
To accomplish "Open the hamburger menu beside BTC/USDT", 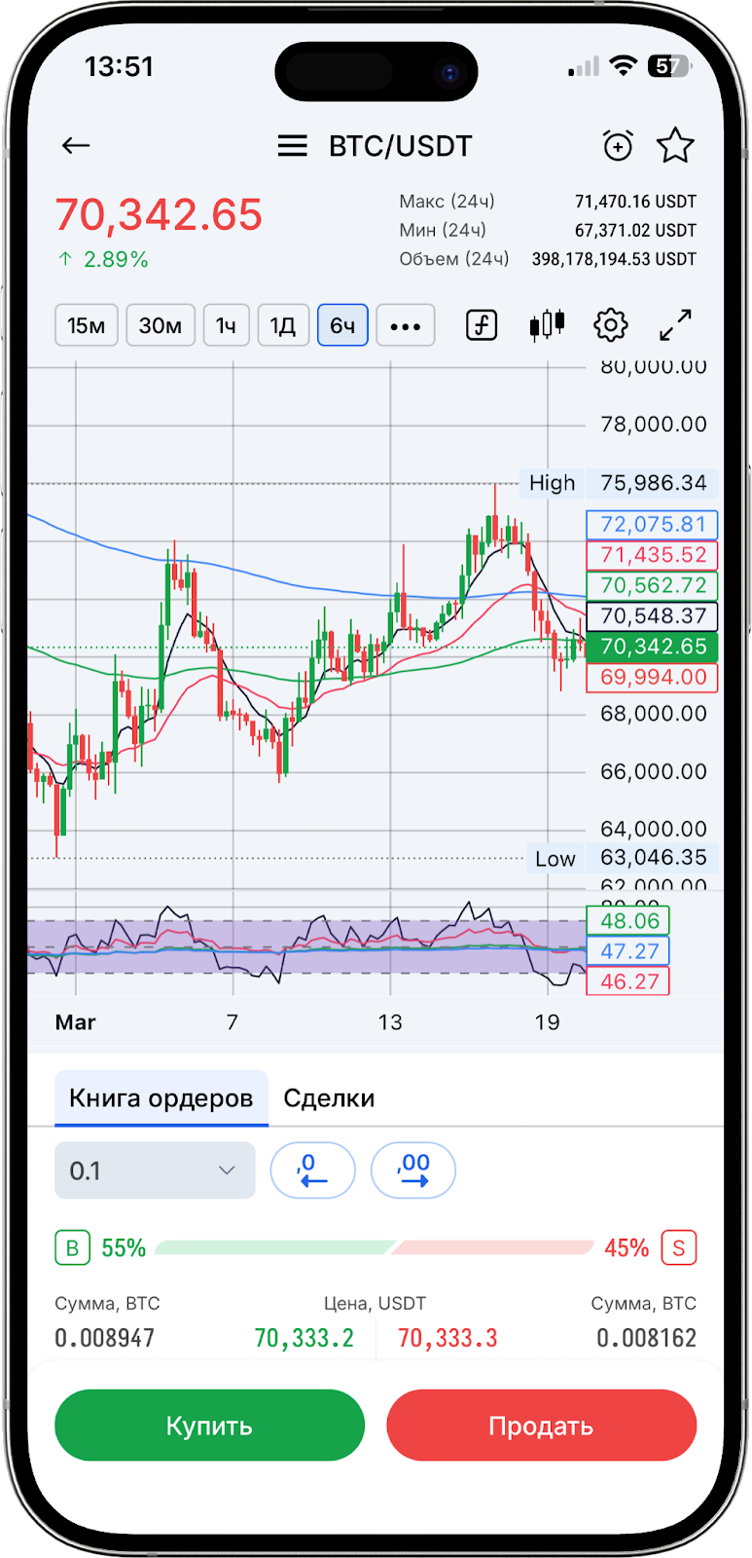I will click(x=292, y=146).
